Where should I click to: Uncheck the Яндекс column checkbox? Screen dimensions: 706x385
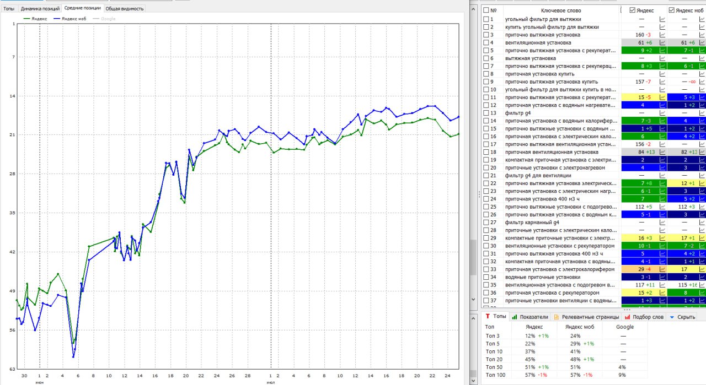[x=632, y=10]
